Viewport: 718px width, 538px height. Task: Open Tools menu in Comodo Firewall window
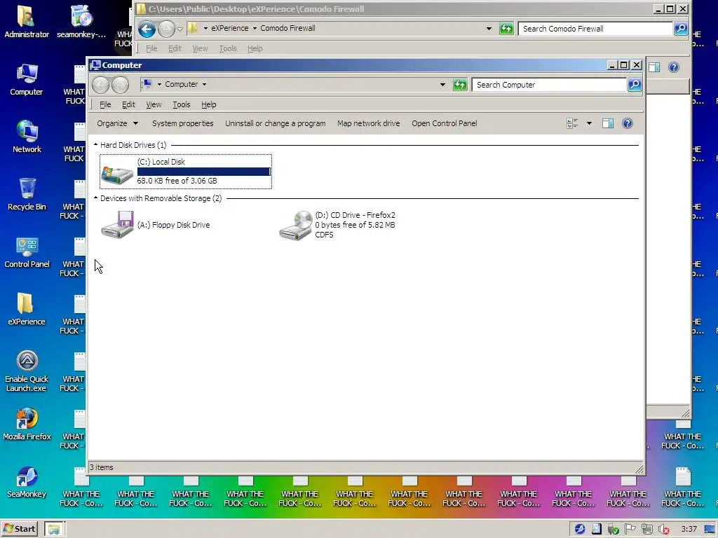click(x=228, y=48)
